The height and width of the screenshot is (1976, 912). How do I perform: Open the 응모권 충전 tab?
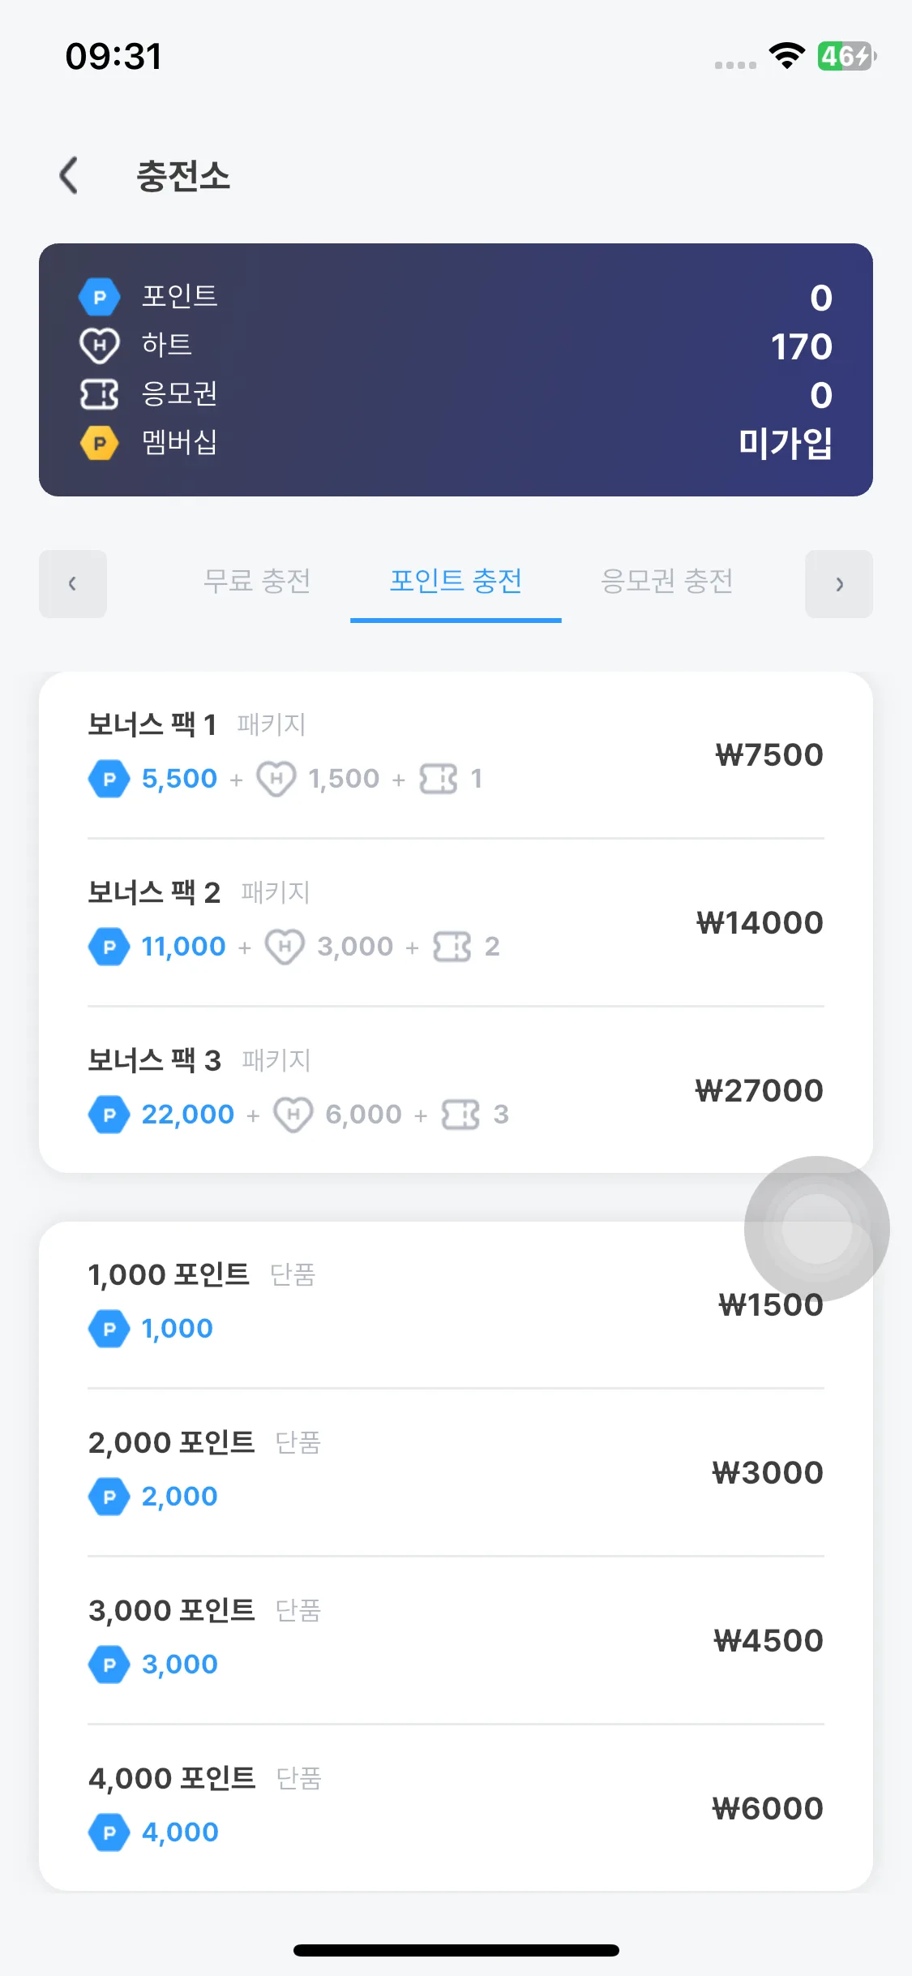click(x=666, y=581)
